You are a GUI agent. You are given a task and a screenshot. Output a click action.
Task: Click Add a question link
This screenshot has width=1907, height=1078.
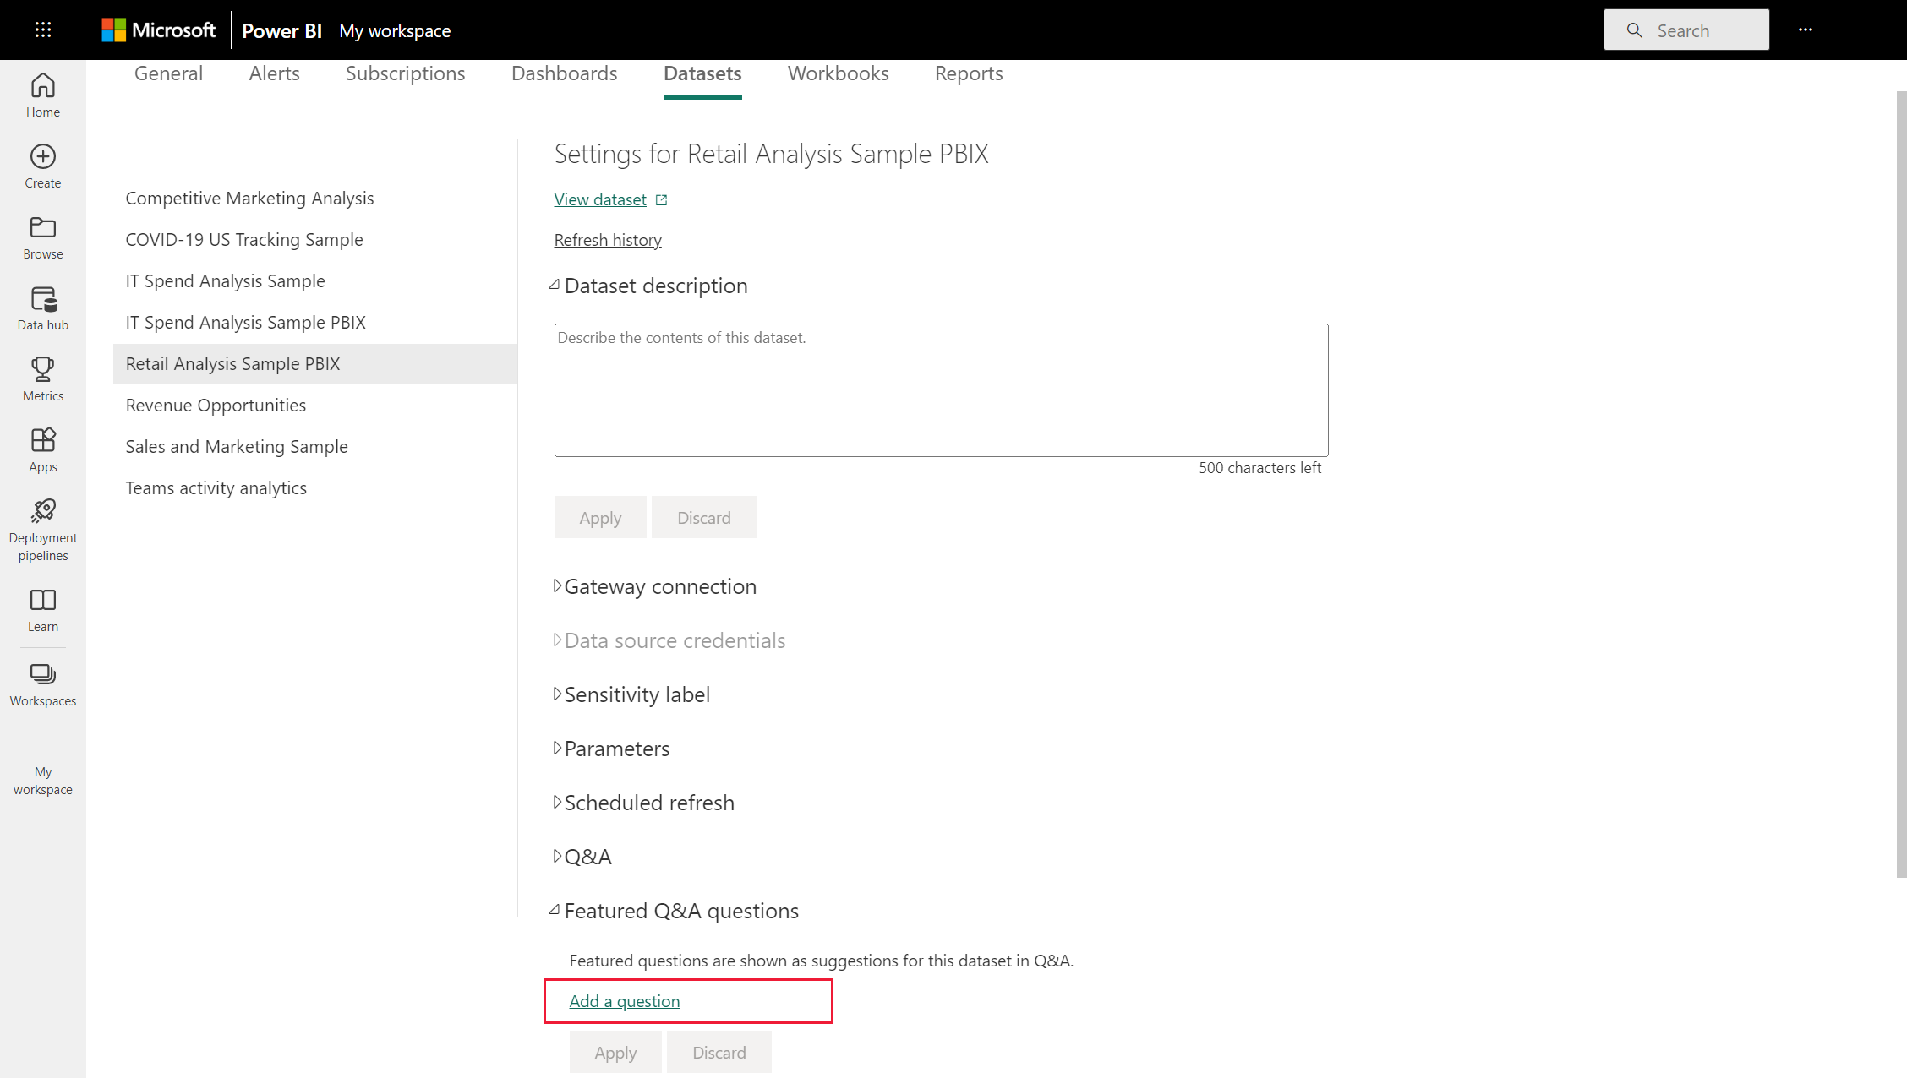pos(625,1001)
